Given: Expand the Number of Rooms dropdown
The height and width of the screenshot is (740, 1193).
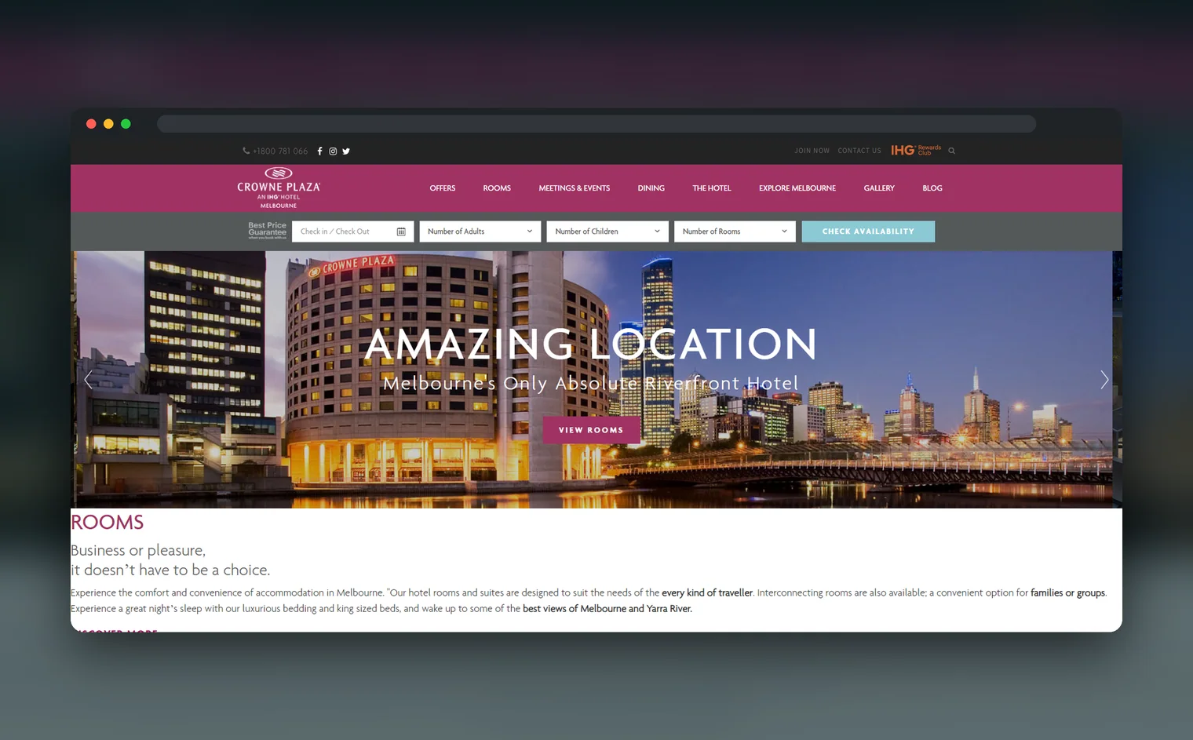Looking at the screenshot, I should [x=735, y=231].
